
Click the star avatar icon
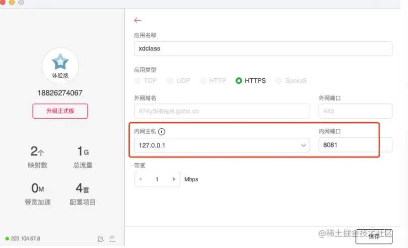(x=60, y=63)
